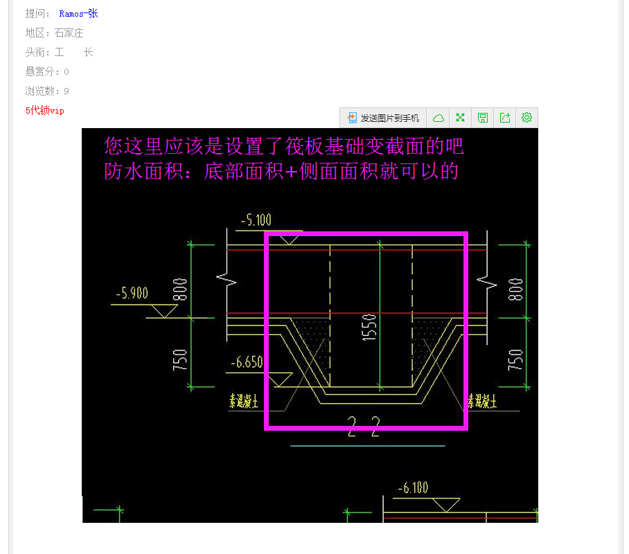Image resolution: width=629 pixels, height=554 pixels.
Task: Click the floppy disk save icon
Action: [483, 118]
